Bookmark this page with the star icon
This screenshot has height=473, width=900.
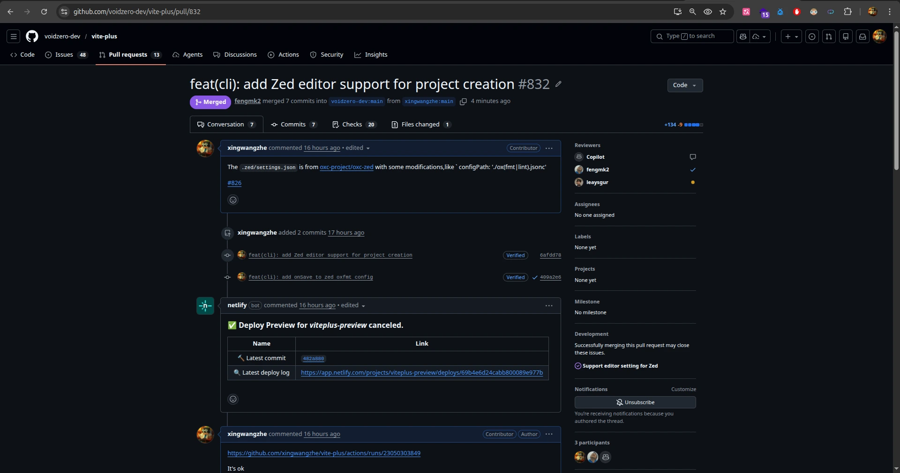(723, 12)
